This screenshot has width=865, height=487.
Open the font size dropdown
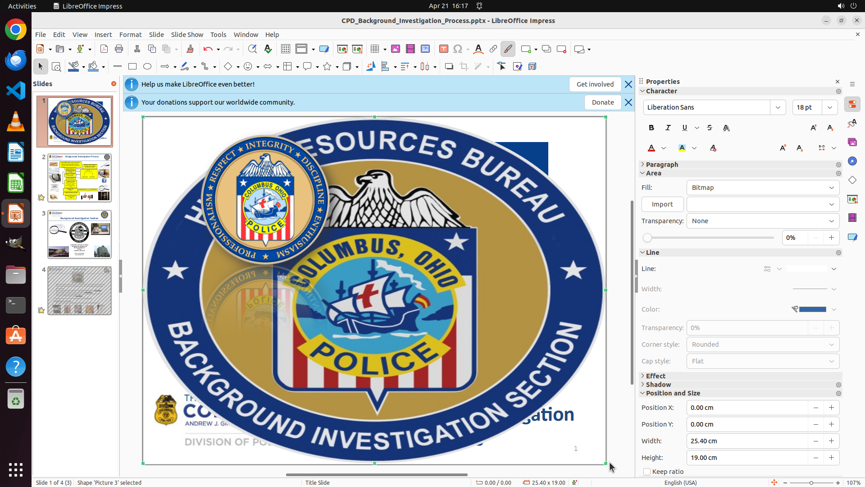coord(830,107)
